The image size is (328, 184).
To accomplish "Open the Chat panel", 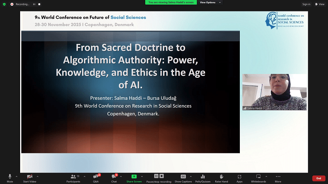I will point(114,177).
